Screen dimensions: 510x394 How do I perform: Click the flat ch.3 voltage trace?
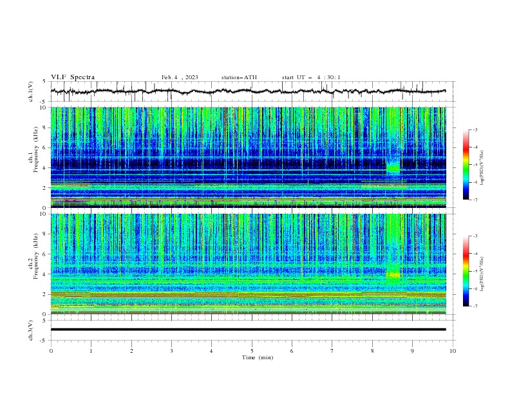248,330
